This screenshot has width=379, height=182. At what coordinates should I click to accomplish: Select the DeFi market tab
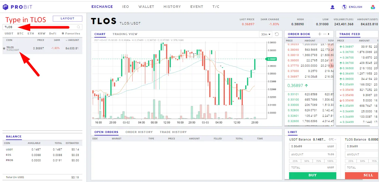53,34
